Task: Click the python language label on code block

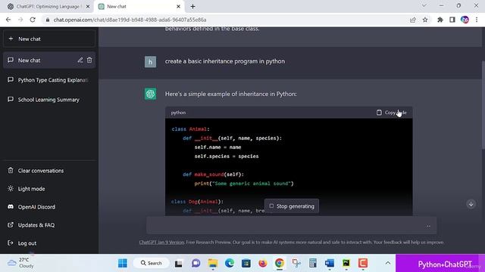Action: click(179, 113)
